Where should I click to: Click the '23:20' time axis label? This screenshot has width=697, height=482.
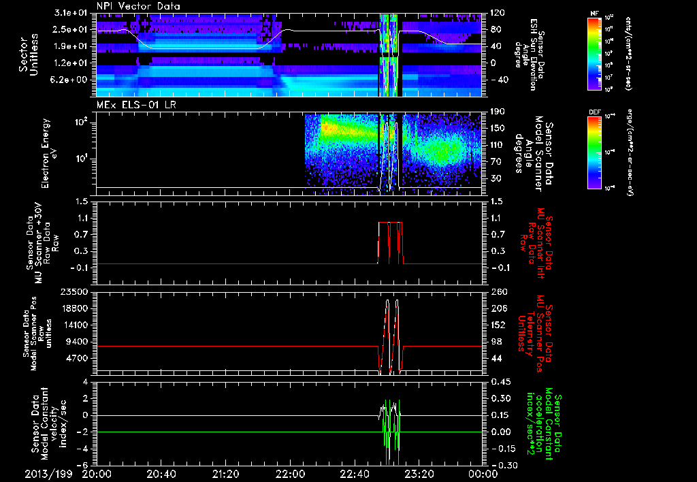(419, 474)
